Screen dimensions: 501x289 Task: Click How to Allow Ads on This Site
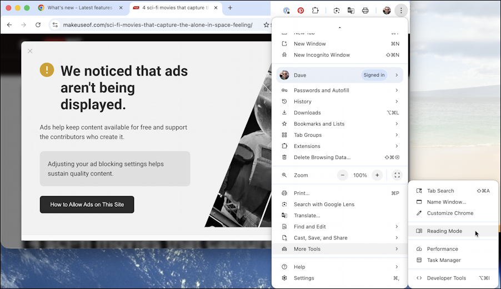[x=87, y=205]
